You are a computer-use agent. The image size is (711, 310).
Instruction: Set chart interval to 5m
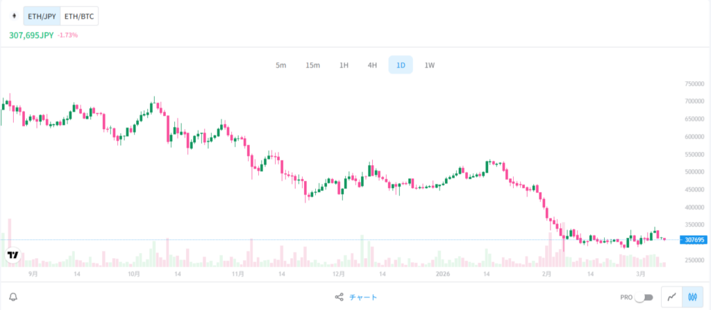click(x=281, y=65)
